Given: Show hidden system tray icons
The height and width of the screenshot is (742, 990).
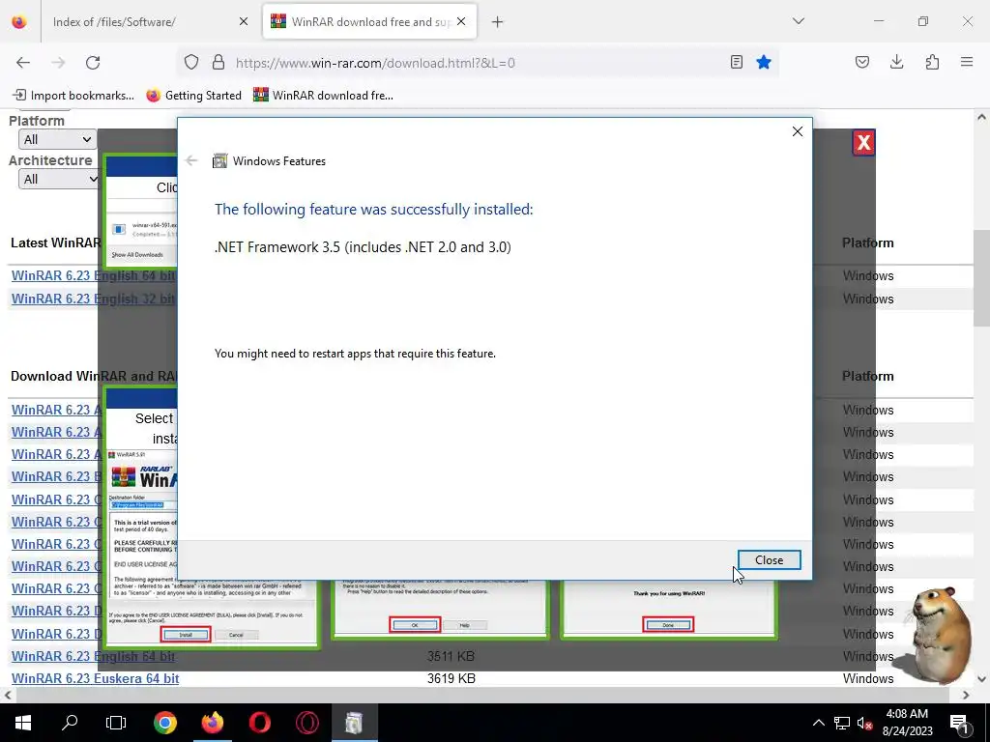Looking at the screenshot, I should point(818,723).
